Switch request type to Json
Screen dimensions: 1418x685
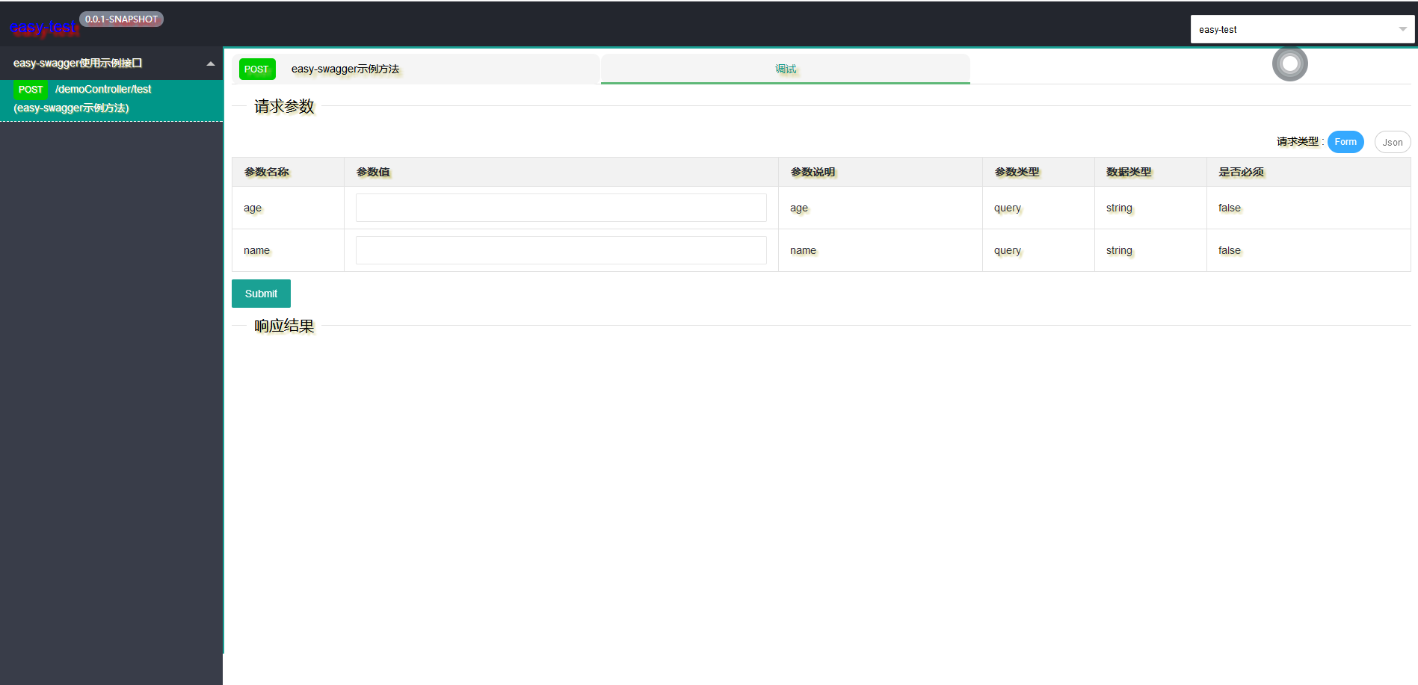tap(1392, 141)
